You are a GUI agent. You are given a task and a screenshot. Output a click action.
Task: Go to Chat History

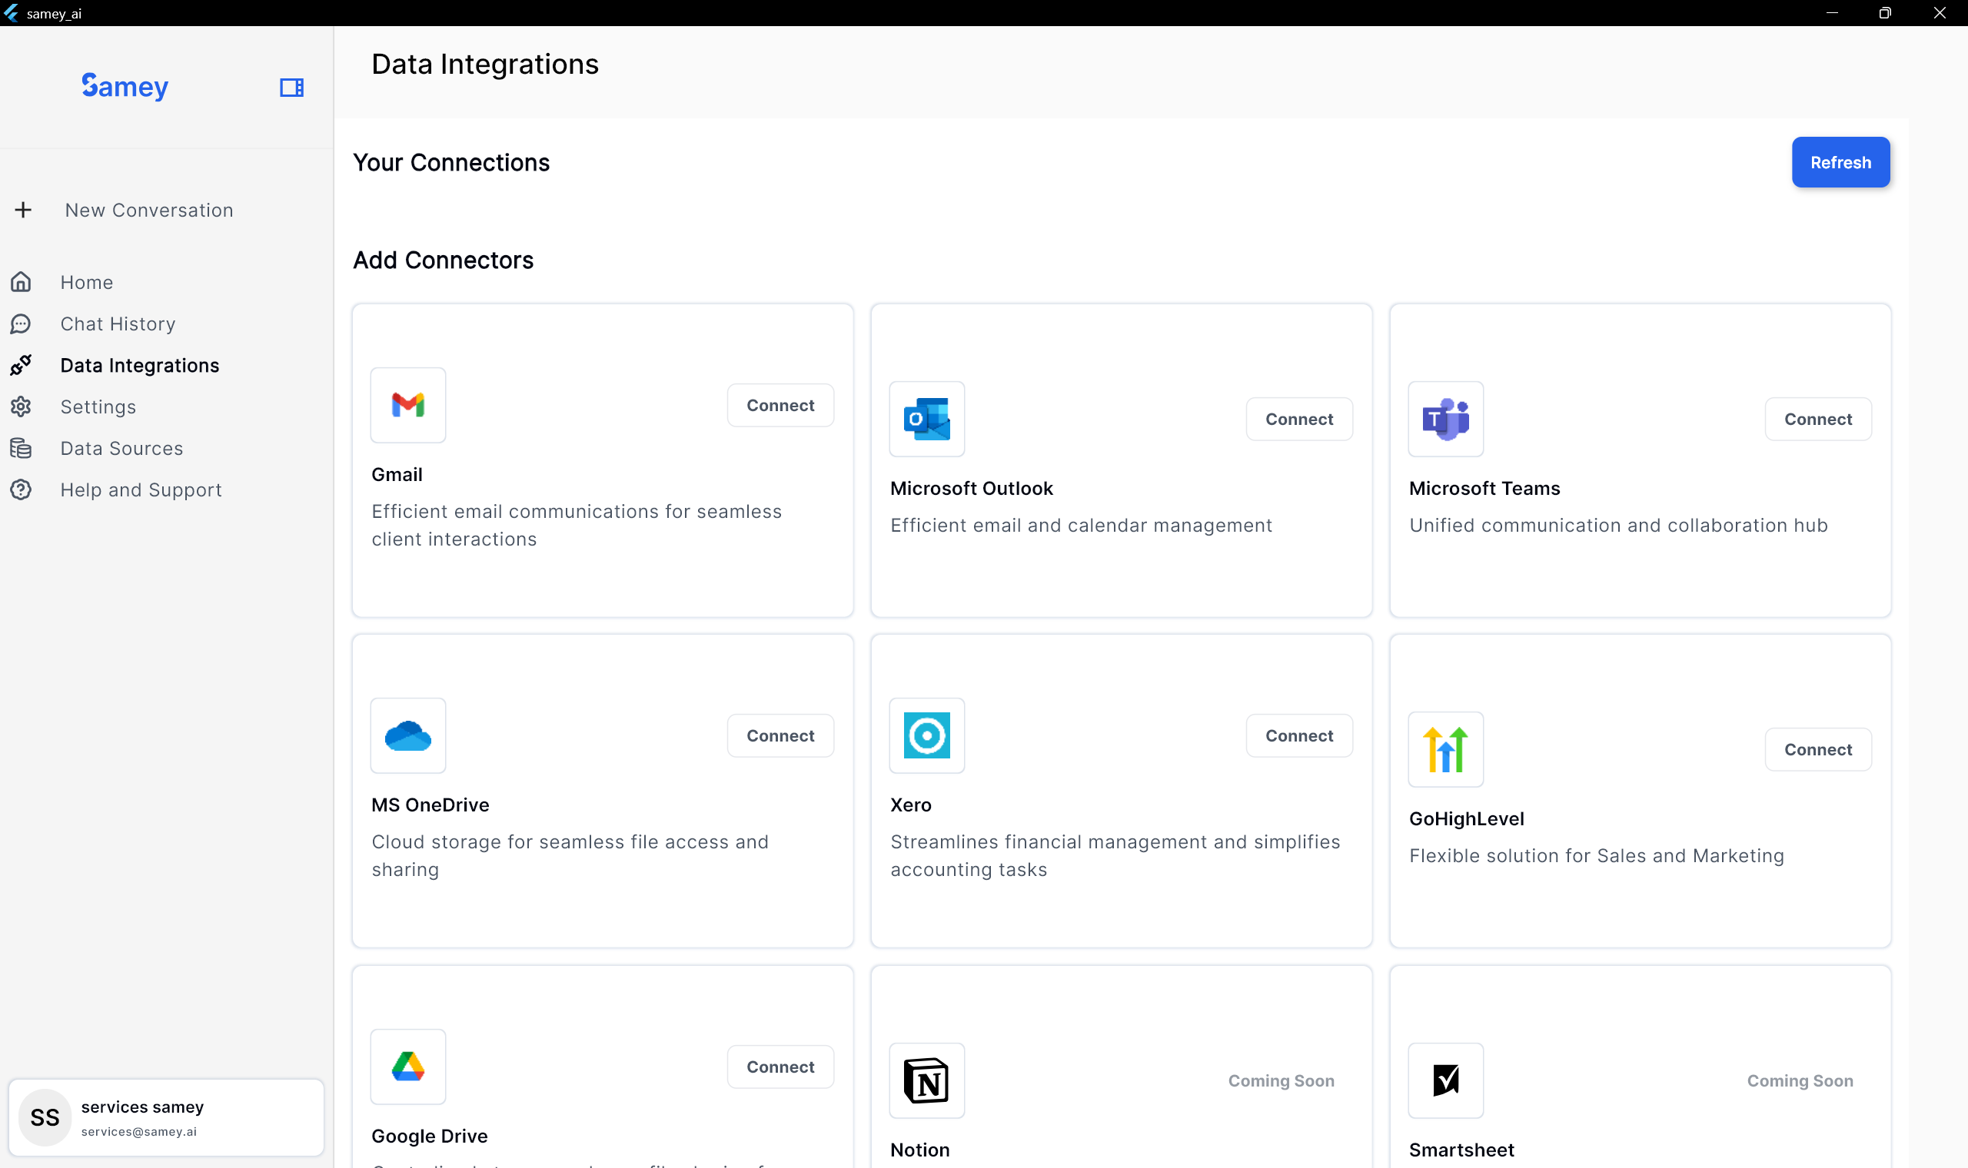[x=118, y=324]
